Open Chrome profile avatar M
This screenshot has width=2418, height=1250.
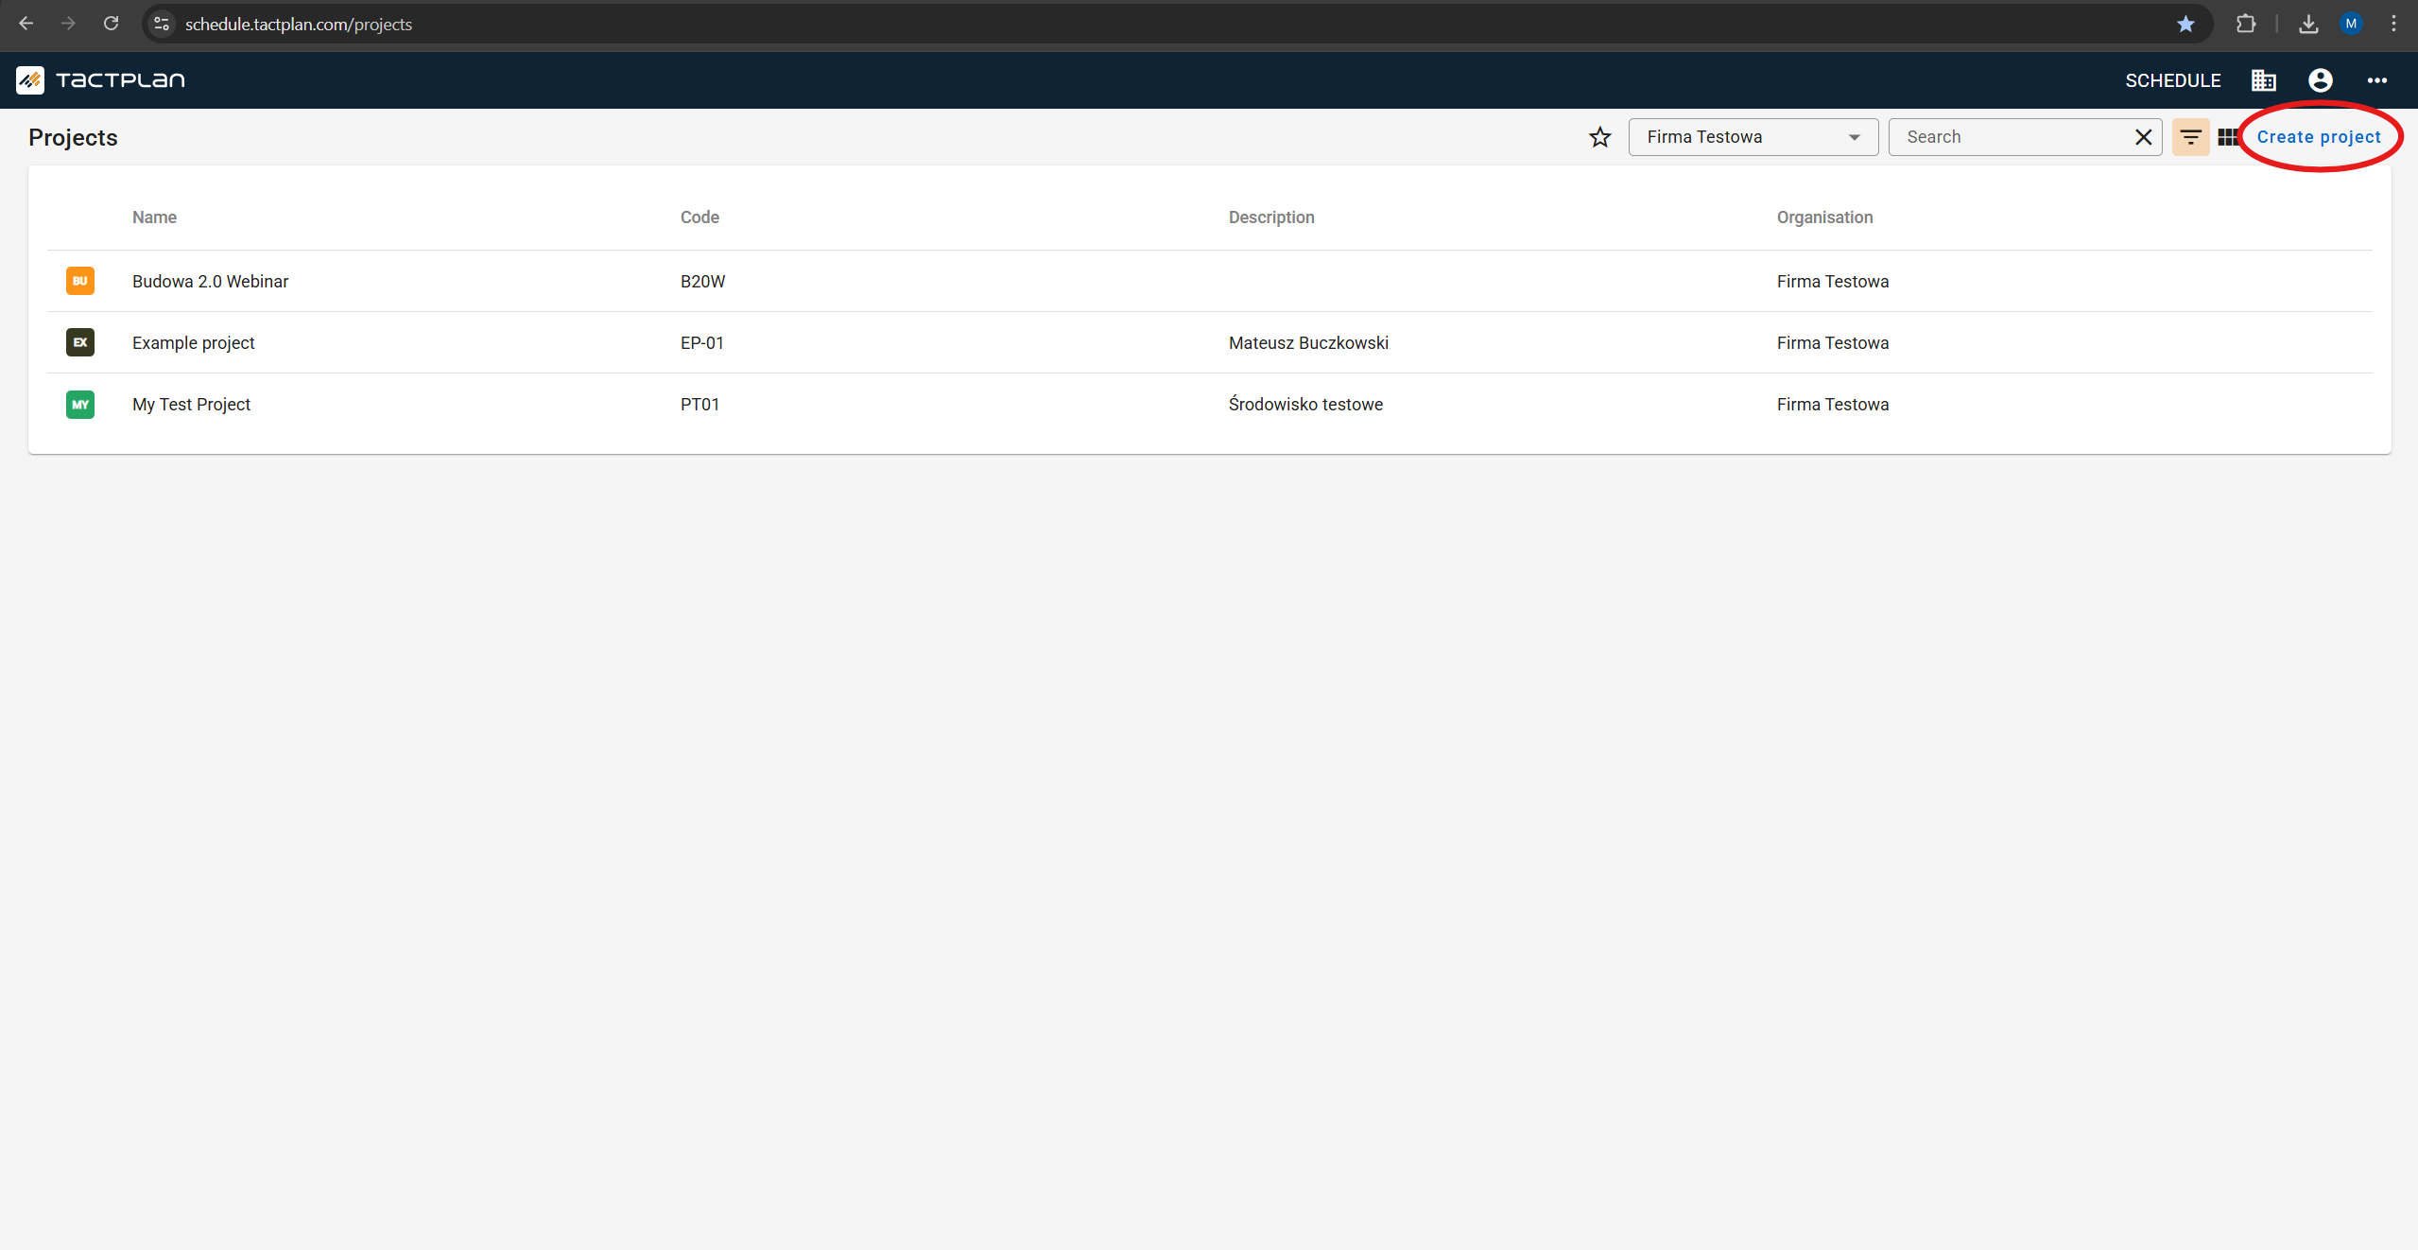[x=2351, y=24]
